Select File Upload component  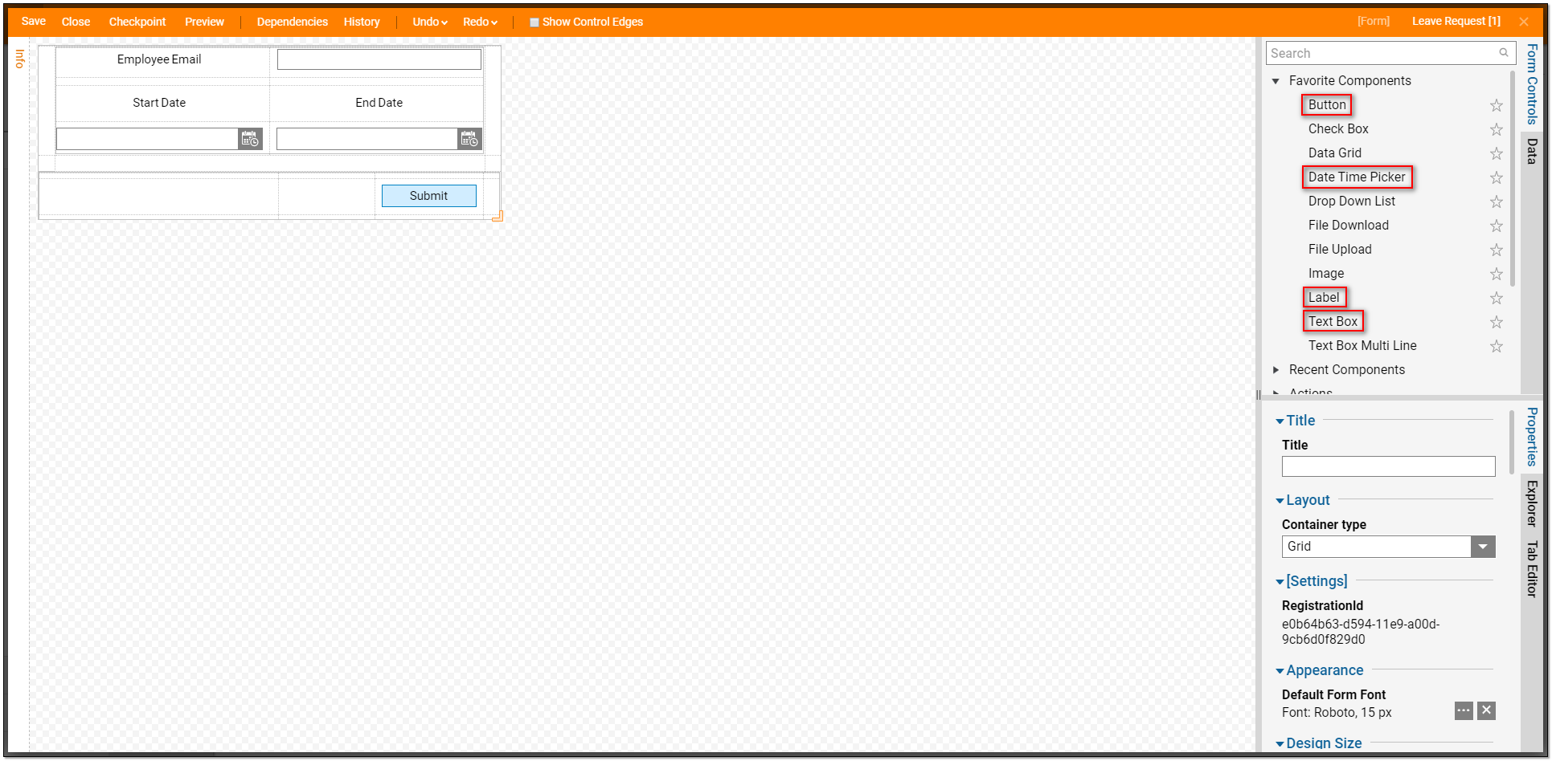pyautogui.click(x=1340, y=250)
